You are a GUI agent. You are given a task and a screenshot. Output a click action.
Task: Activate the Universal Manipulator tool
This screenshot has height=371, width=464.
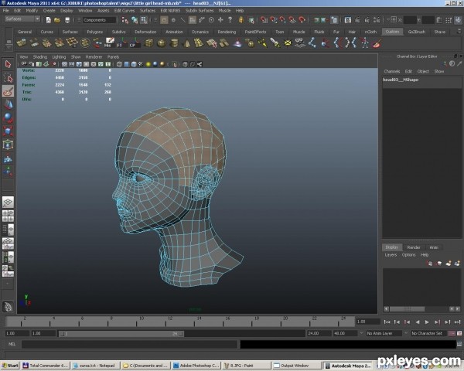pyautogui.click(x=8, y=145)
